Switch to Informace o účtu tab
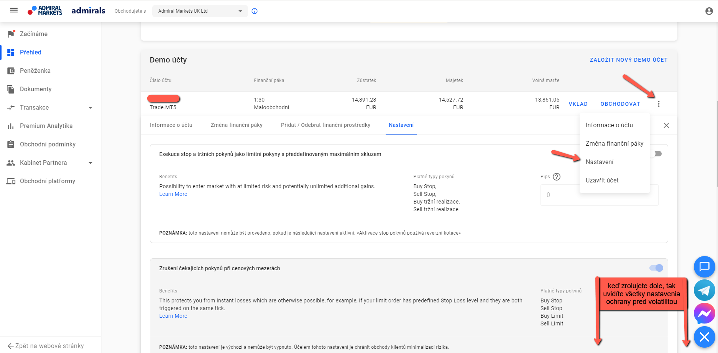718x353 pixels. click(171, 125)
